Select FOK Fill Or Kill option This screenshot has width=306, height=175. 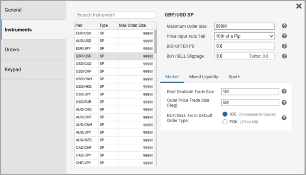click(x=225, y=122)
